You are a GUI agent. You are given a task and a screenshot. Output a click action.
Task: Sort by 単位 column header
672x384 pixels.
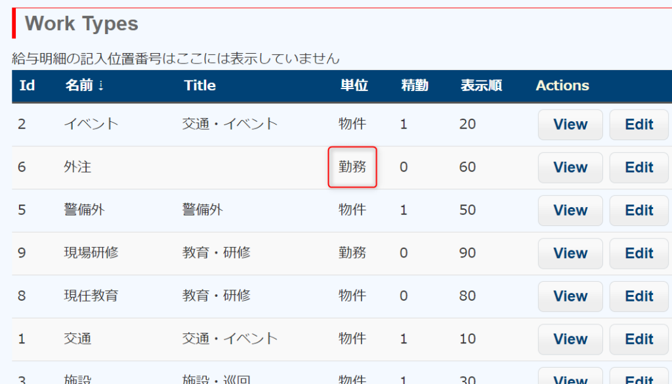click(353, 86)
